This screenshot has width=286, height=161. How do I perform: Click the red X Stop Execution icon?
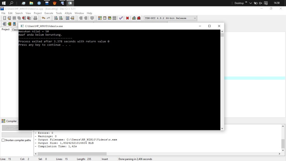coord(127,18)
